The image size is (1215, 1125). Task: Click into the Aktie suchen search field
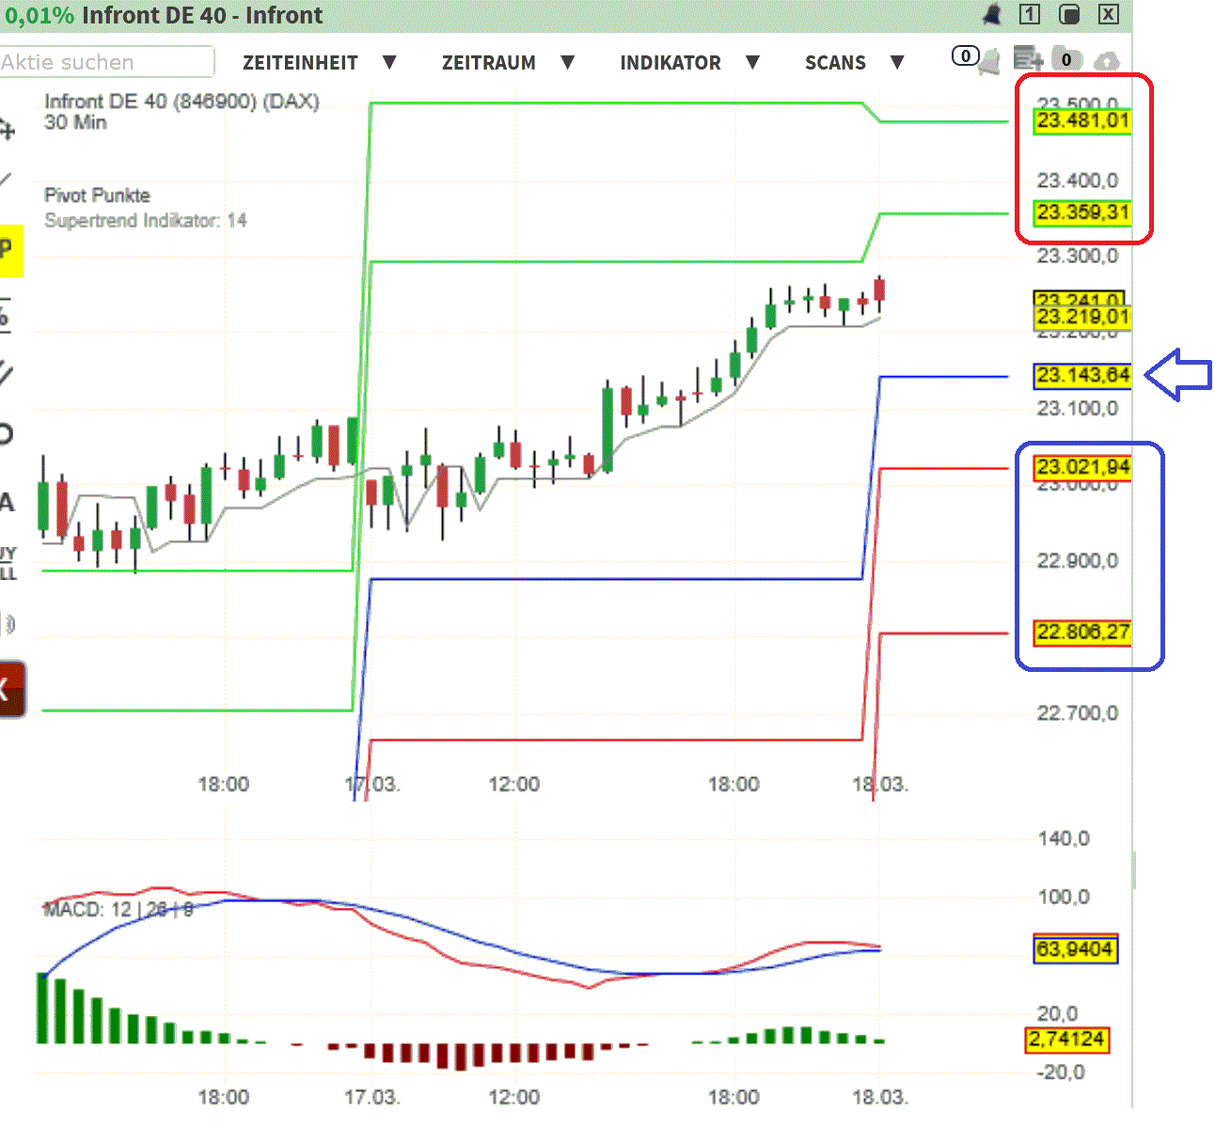[x=106, y=62]
